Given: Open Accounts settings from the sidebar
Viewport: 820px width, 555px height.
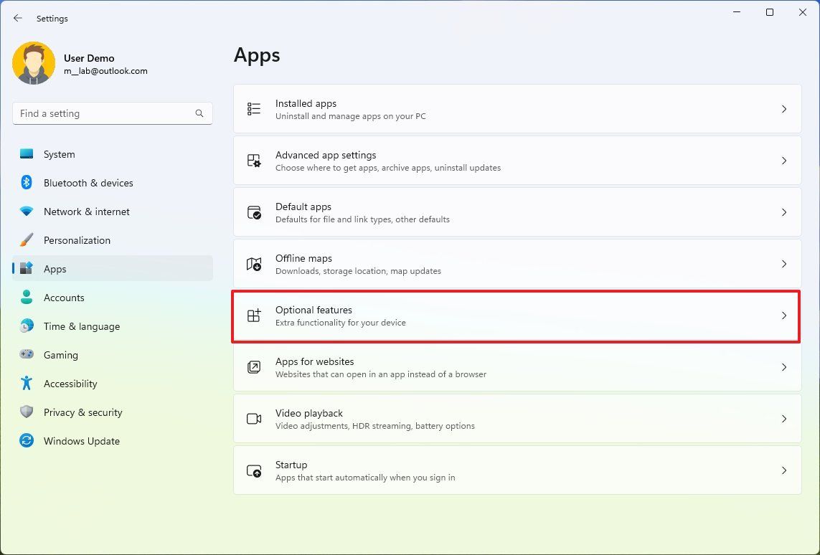Looking at the screenshot, I should pos(64,298).
